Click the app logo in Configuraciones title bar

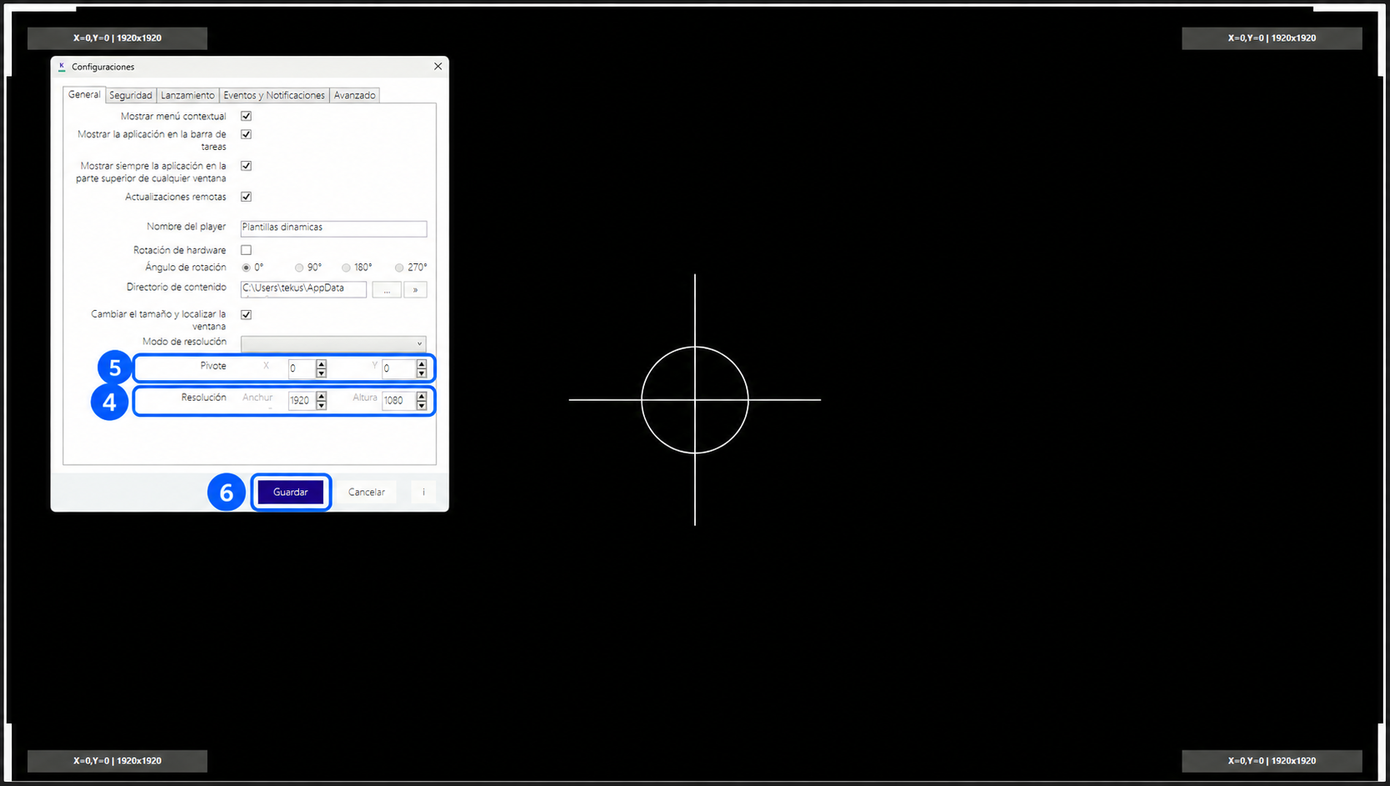coord(62,67)
